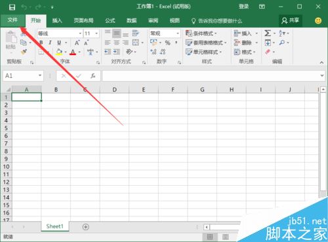Select the Sheet1 tab
The image size is (328, 242).
coord(55,226)
